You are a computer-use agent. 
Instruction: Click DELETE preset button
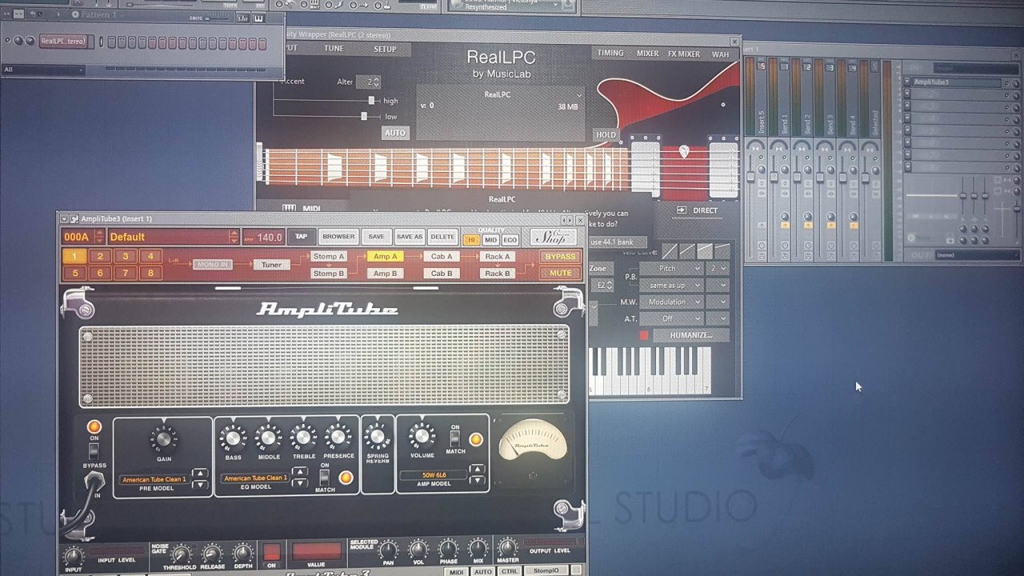point(442,237)
